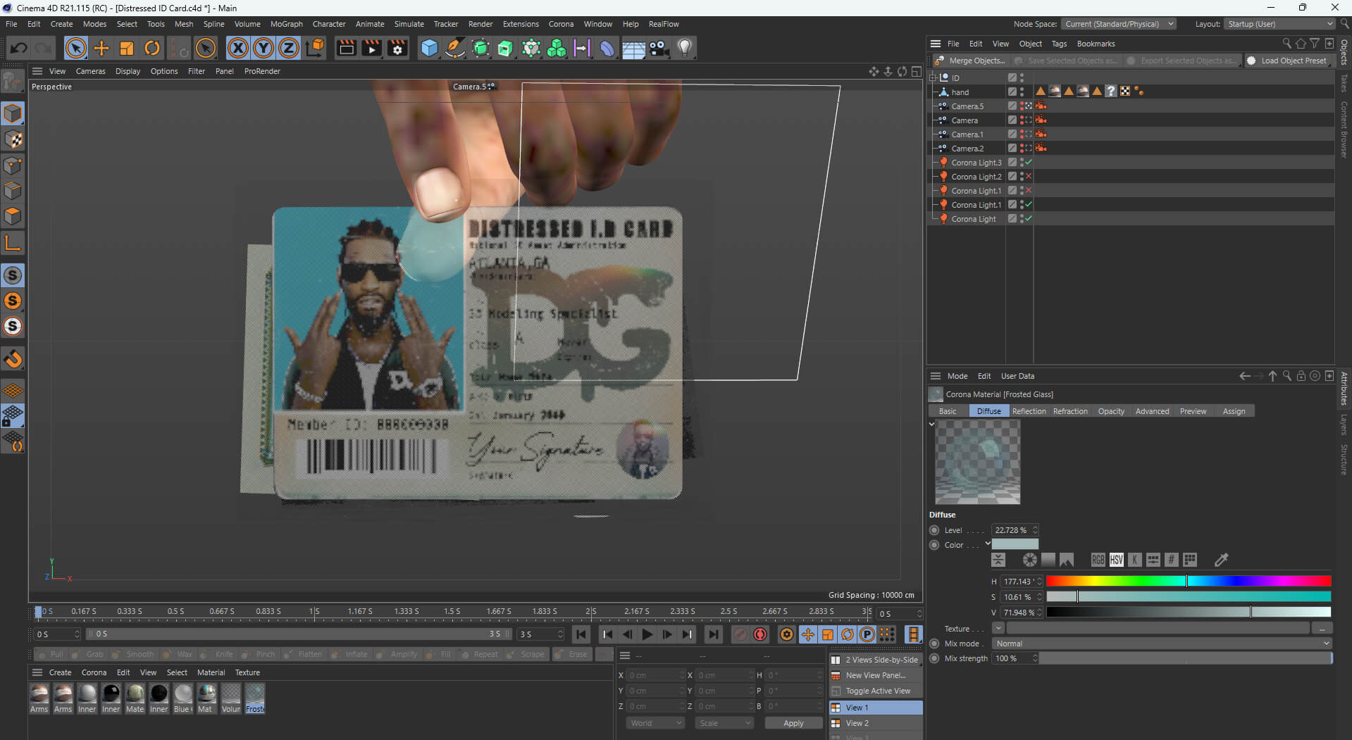Select Toggle Active View option
Image resolution: width=1352 pixels, height=740 pixels.
876,691
